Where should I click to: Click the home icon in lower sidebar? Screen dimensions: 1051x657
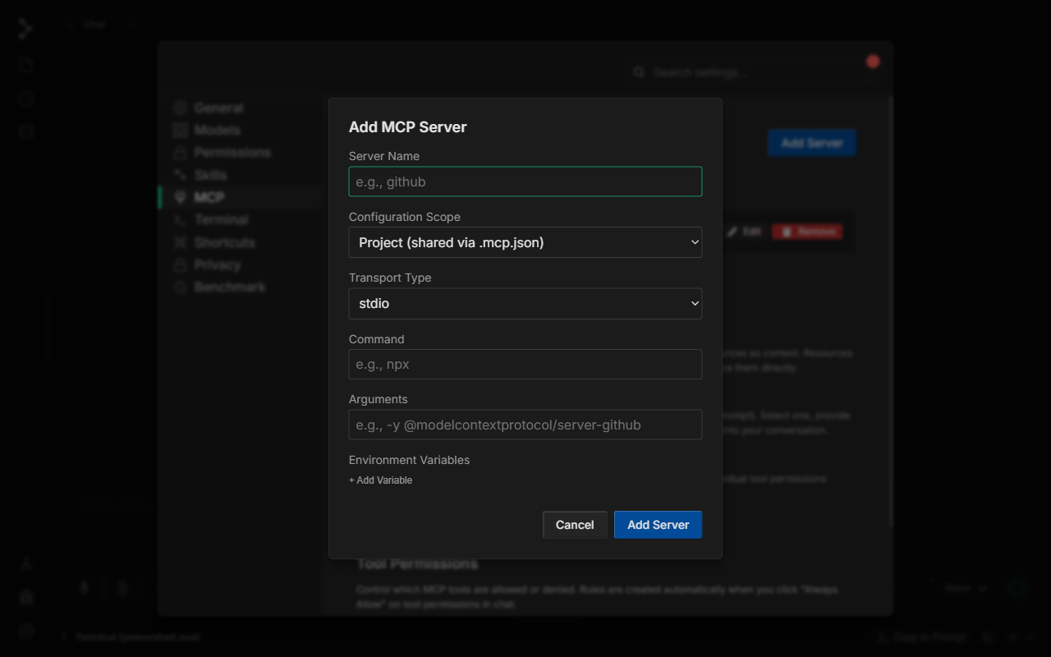pyautogui.click(x=26, y=597)
